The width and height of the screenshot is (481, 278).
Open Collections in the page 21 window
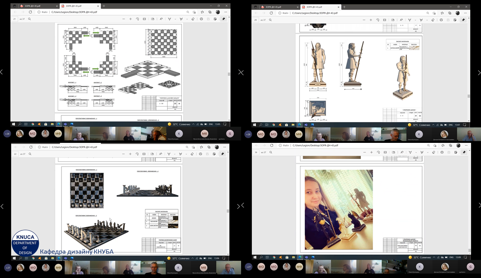pyautogui.click(x=209, y=12)
